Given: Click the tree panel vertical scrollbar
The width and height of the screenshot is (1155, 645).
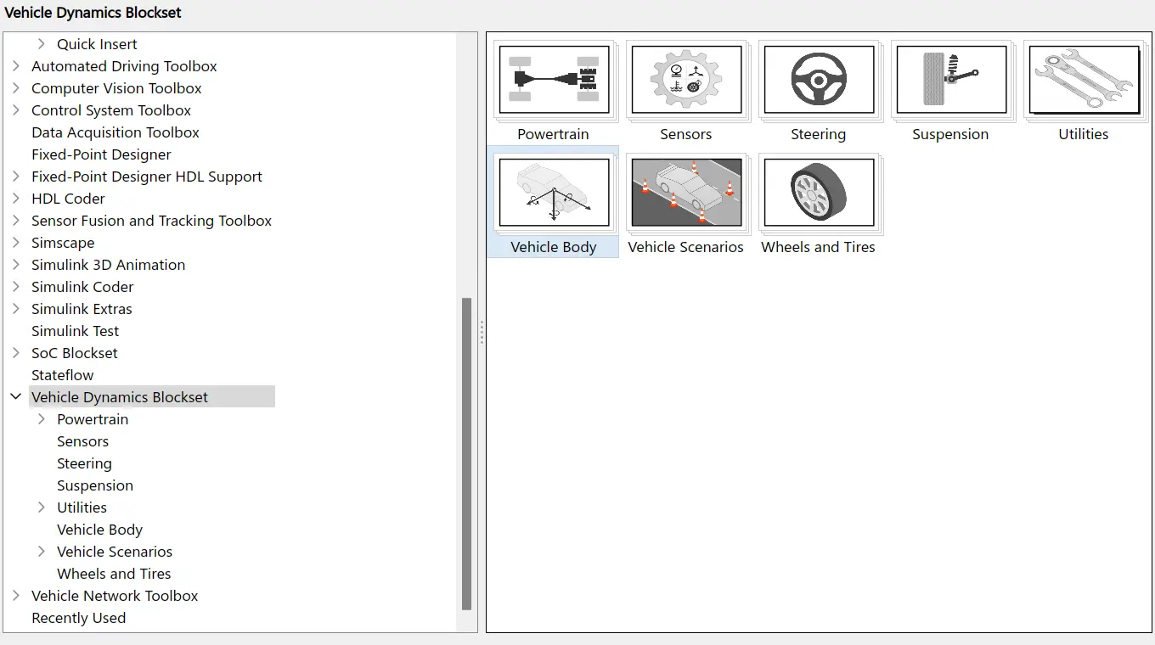Looking at the screenshot, I should [466, 454].
